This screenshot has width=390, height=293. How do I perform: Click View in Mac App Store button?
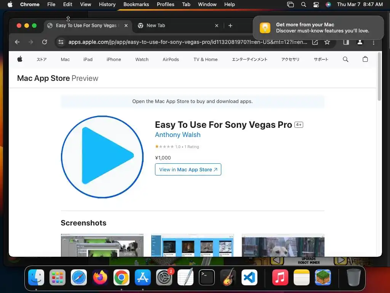pos(188,169)
